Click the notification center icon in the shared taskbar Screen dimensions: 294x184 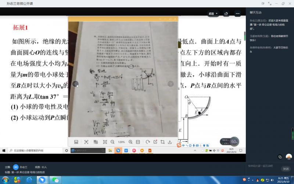coord(241,151)
